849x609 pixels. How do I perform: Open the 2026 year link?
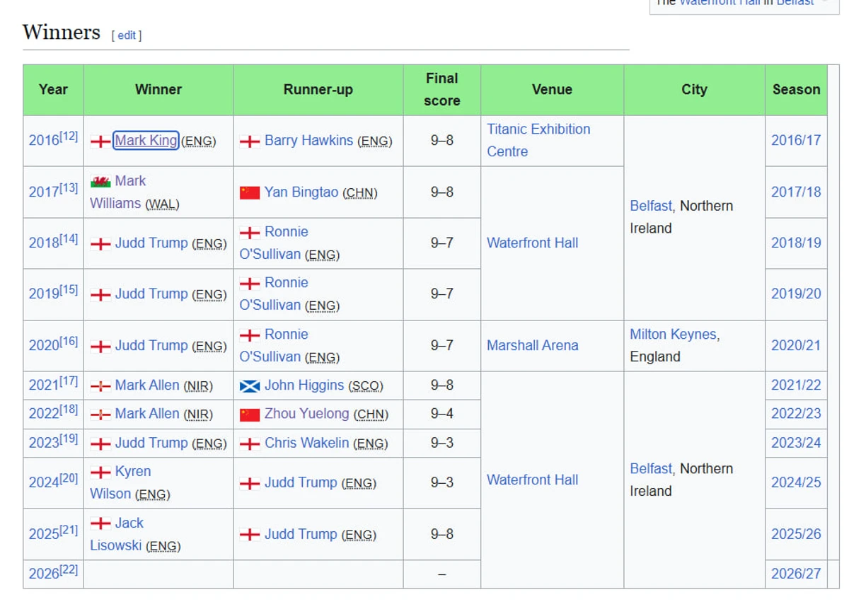44,574
